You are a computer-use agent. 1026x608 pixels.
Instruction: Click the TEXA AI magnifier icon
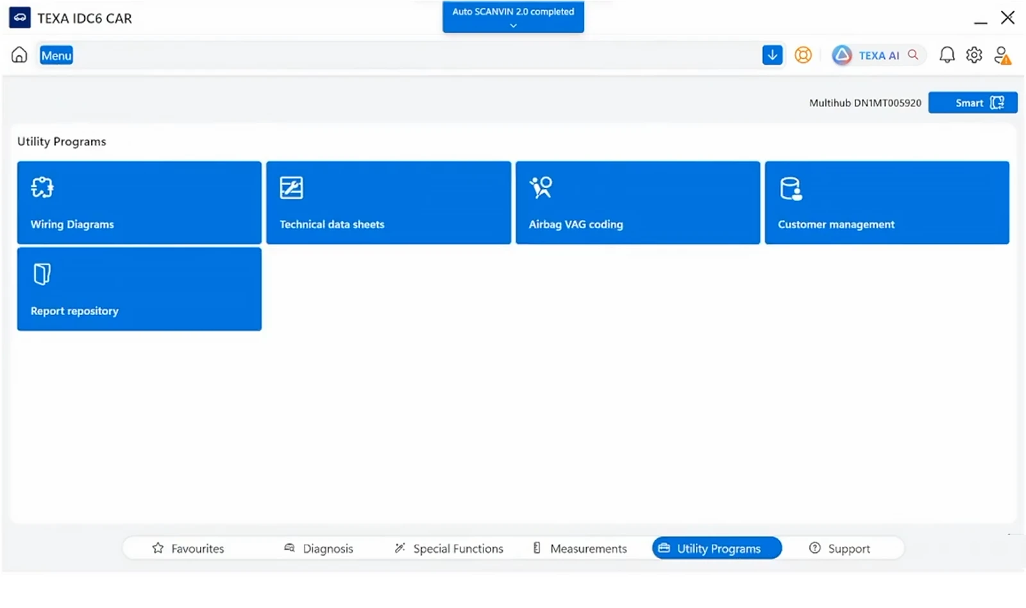point(913,55)
